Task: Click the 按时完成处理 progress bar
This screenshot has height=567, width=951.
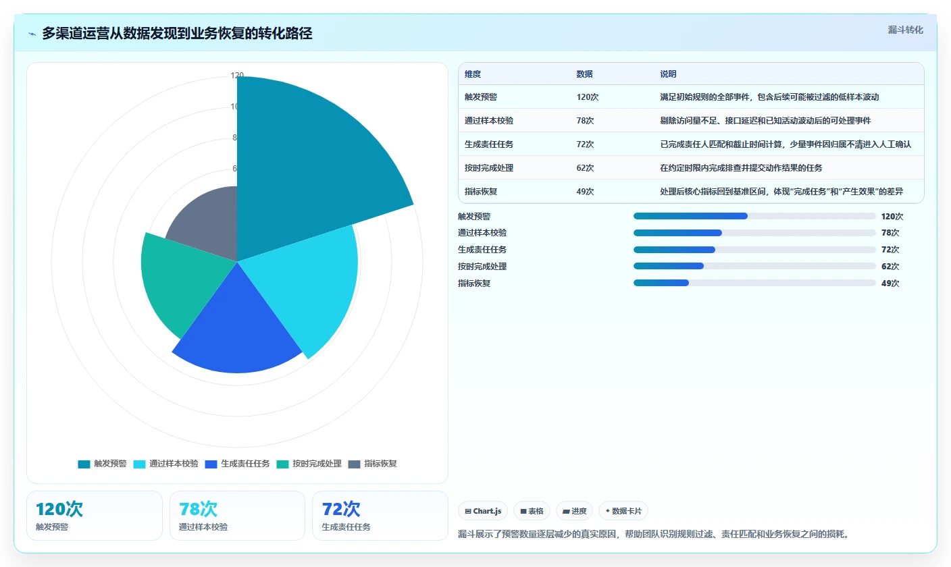Action: (x=754, y=267)
